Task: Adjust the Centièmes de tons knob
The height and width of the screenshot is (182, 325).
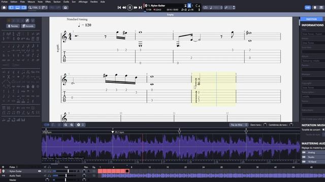Action: [291, 125]
